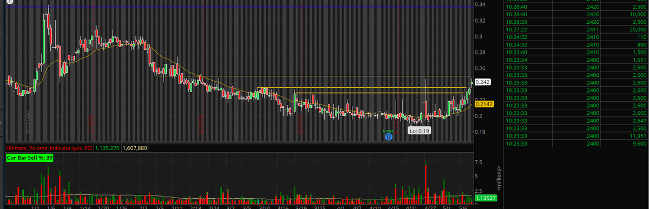Select the time and sales row at 10:27:22
This screenshot has height=209, width=649.
point(576,30)
